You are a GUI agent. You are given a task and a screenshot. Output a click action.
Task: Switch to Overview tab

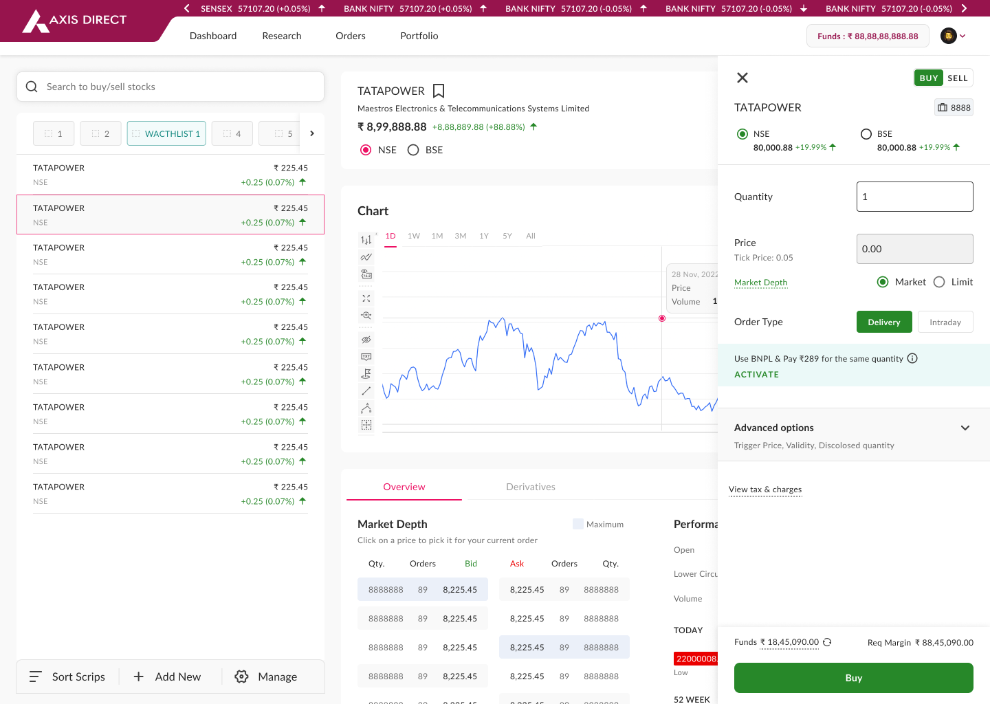click(404, 487)
